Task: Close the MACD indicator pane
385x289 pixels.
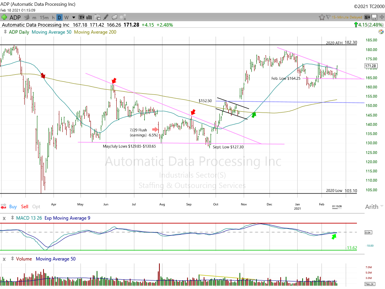Action: tap(4, 218)
